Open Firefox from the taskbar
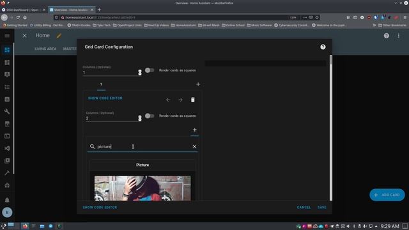The height and width of the screenshot is (230, 409). tap(25, 226)
